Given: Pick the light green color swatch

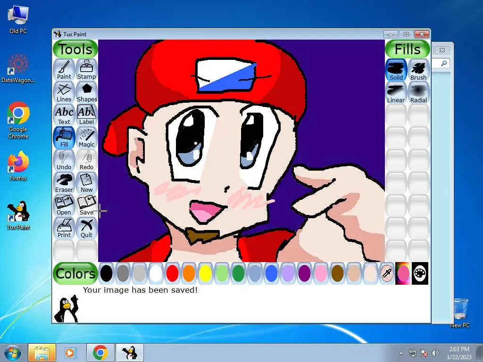Looking at the screenshot, I should [222, 273].
